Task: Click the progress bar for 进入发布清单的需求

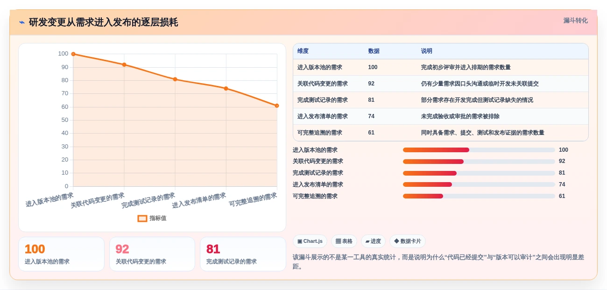Action: click(479, 184)
